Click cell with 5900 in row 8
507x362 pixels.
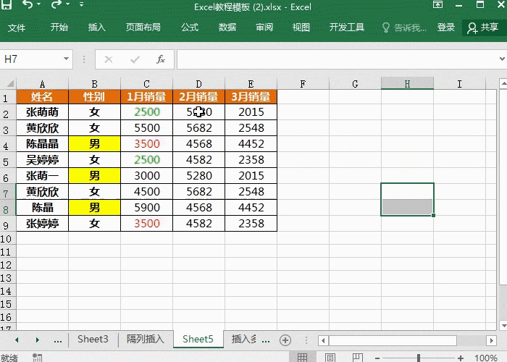146,208
